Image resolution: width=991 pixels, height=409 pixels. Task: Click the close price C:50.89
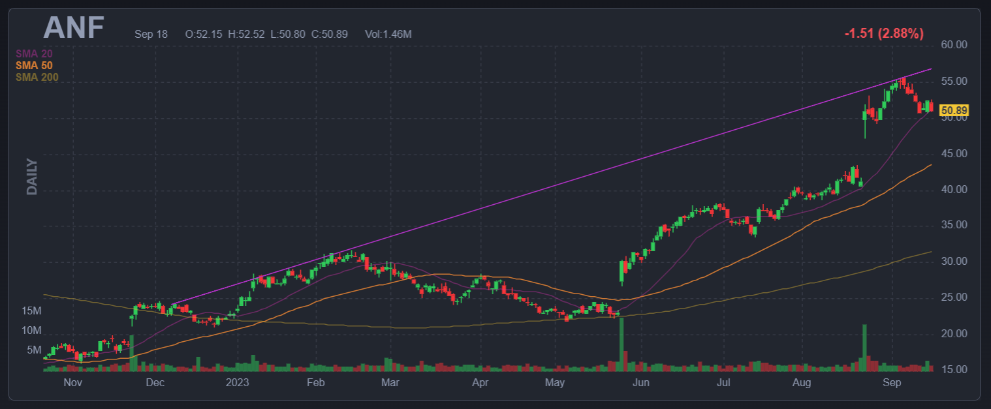328,34
